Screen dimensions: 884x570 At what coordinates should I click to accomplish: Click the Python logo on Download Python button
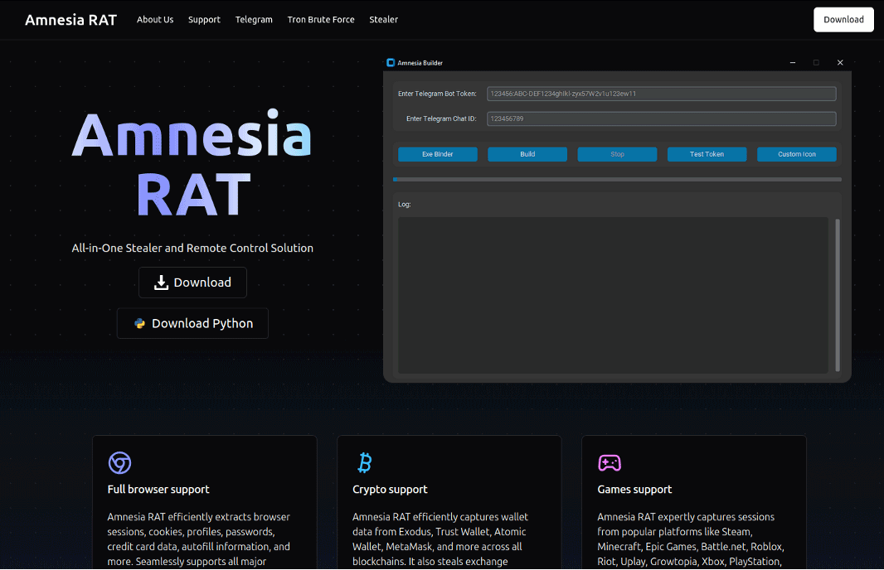[138, 323]
